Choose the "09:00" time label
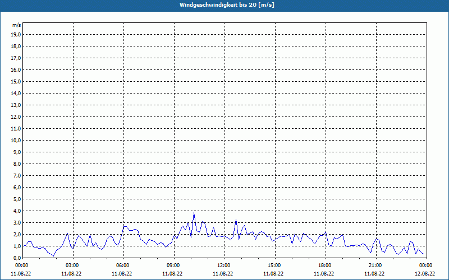This screenshot has height=280, width=449. [174, 265]
